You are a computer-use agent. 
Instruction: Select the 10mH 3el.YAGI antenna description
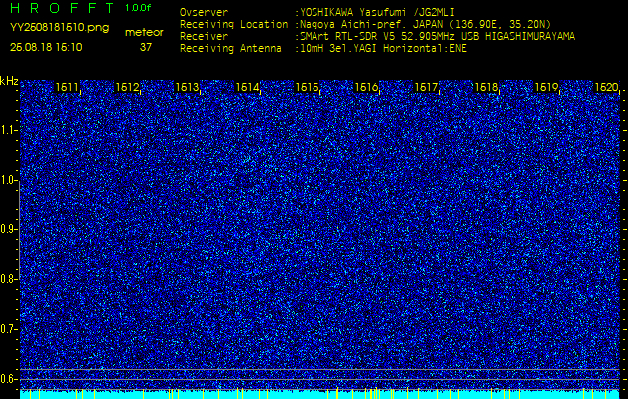(x=382, y=49)
